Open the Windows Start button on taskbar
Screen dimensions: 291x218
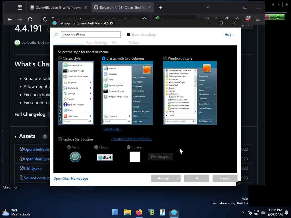[x=115, y=212]
